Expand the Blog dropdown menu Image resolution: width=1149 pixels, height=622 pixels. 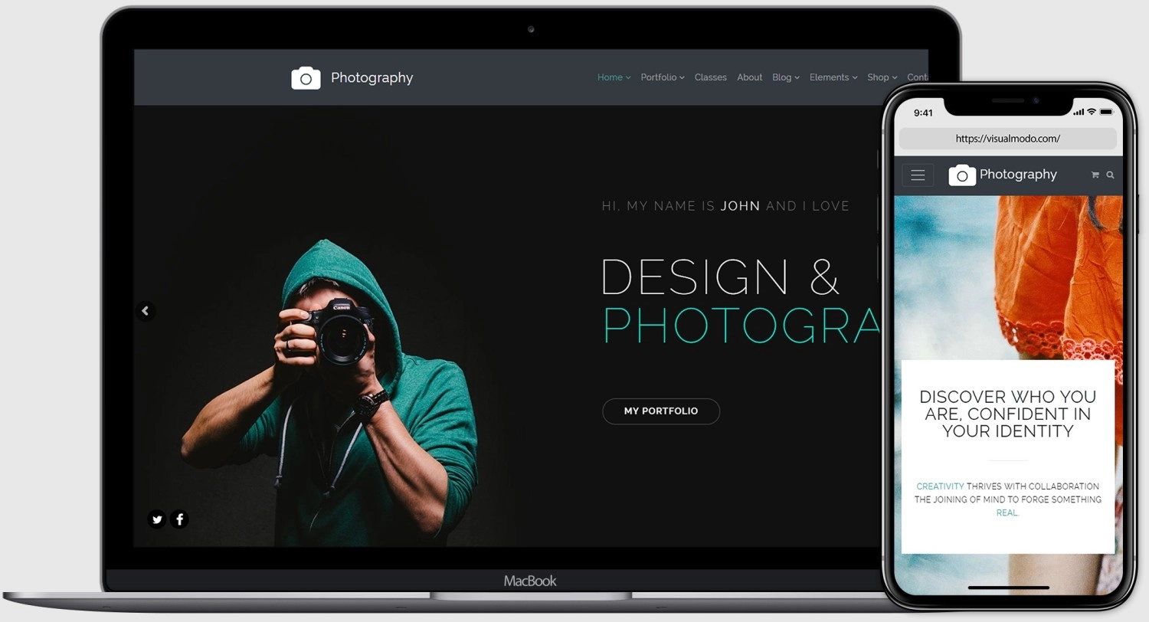tap(785, 77)
